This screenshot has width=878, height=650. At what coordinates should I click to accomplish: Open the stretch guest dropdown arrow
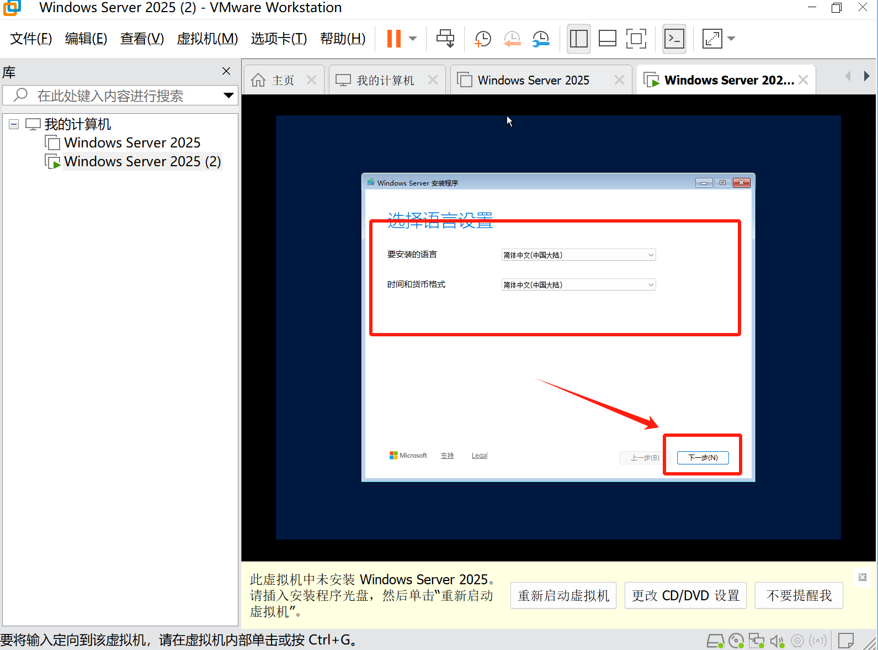pyautogui.click(x=731, y=39)
